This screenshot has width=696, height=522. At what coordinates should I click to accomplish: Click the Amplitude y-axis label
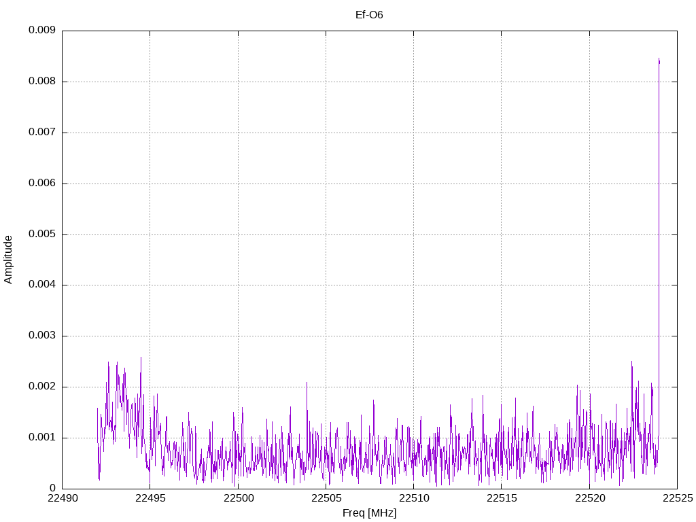(x=8, y=260)
